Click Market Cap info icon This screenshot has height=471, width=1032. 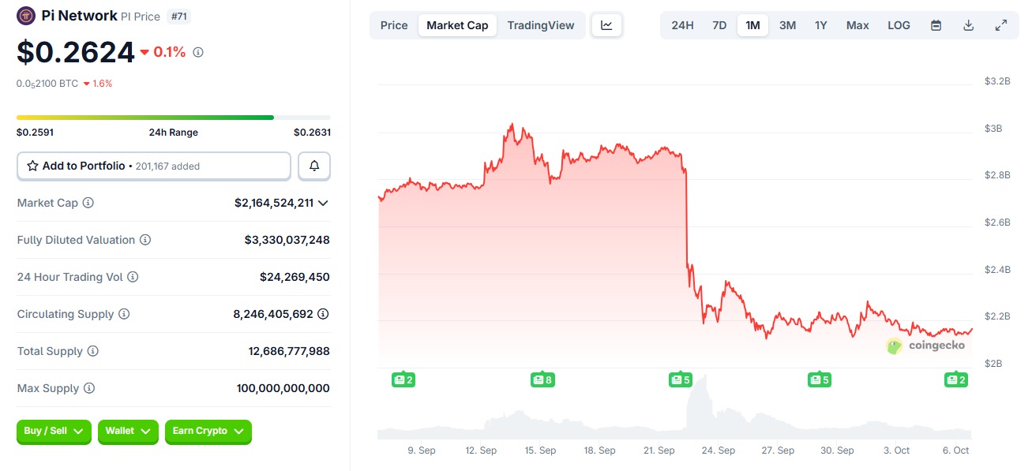88,203
